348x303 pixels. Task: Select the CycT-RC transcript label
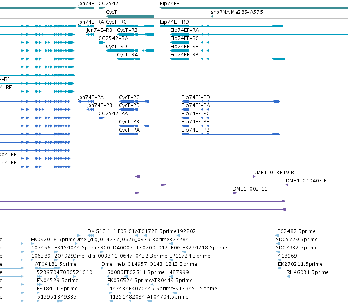click(116, 22)
